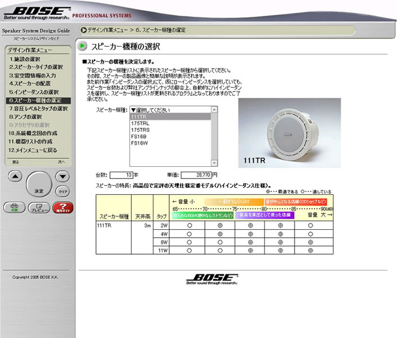Viewport: 400px width, 338px height.
Task: Open the プレビュー preview button
Action: tap(38, 207)
